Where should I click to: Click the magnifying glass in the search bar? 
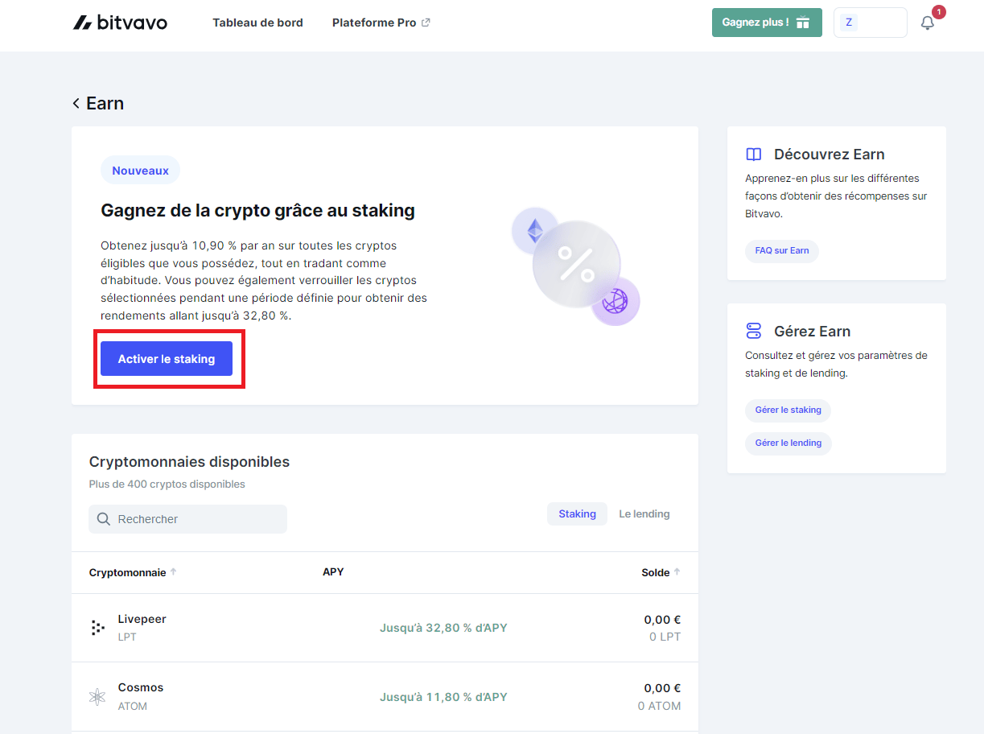103,518
